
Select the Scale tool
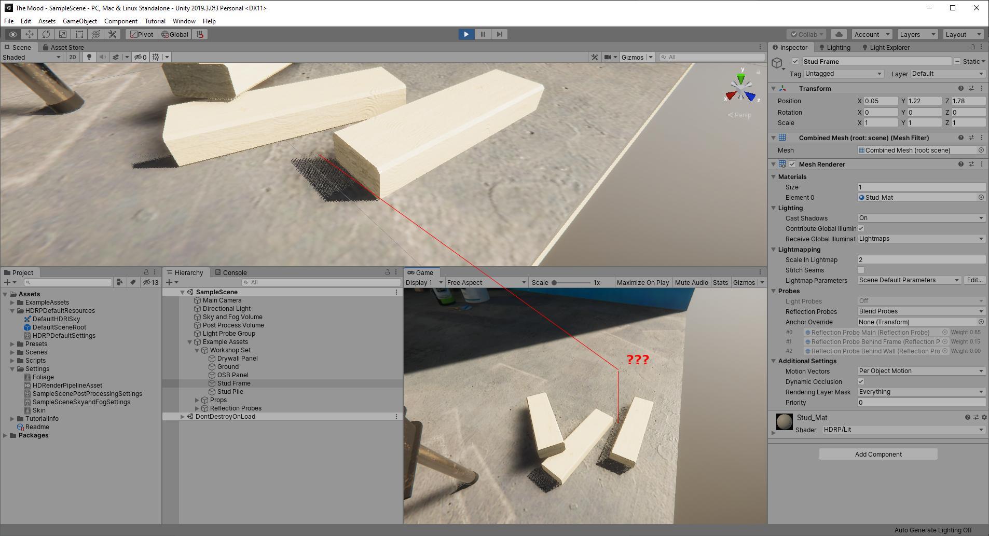pos(63,34)
